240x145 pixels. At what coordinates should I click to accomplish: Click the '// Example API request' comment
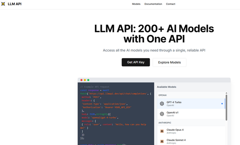[95, 87]
